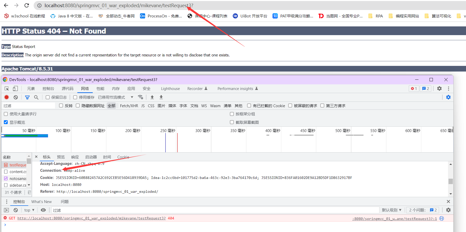Image resolution: width=466 pixels, height=232 pixels.
Task: Open the w3school 在线教程 bookmark
Action: click(x=25, y=16)
